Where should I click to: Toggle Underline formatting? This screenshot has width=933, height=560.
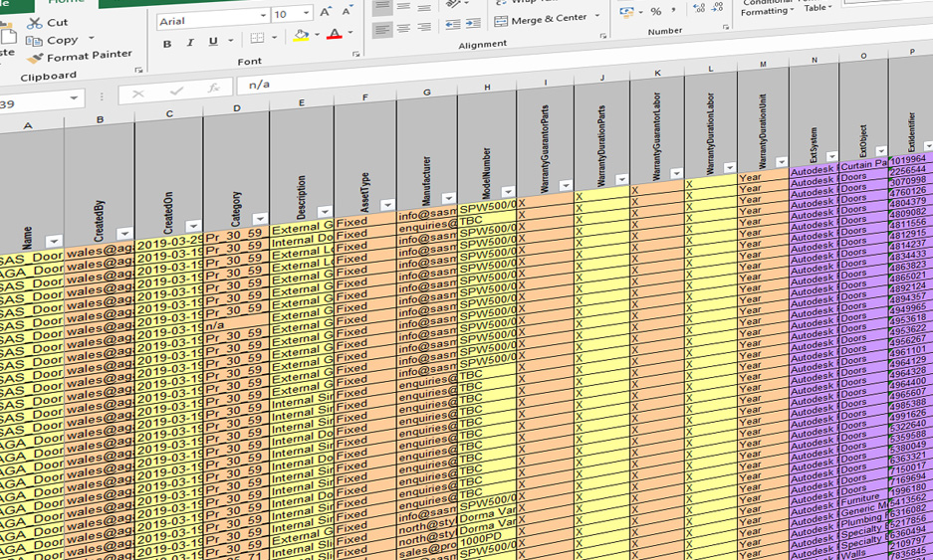(212, 42)
